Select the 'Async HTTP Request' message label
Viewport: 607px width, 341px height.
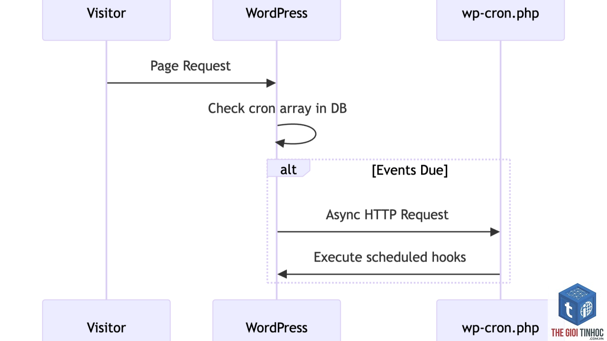coord(387,215)
